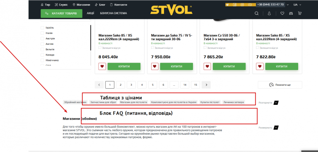318x152 pixels.
Task: Check the Італія country filter
Action: click(42, 33)
